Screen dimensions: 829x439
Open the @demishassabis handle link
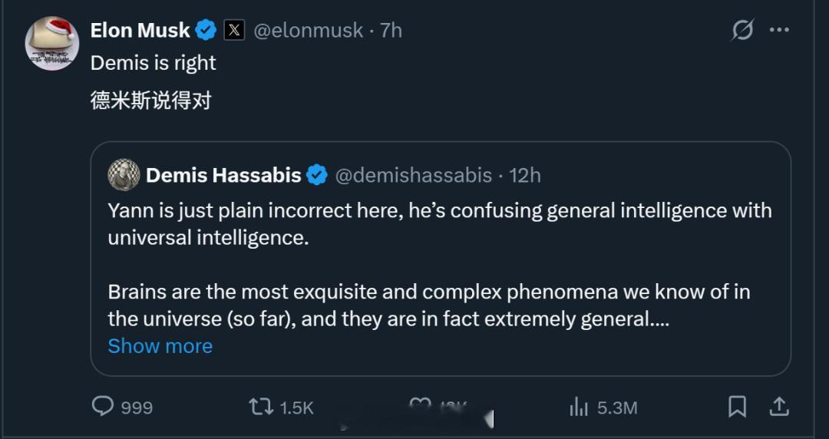point(413,175)
